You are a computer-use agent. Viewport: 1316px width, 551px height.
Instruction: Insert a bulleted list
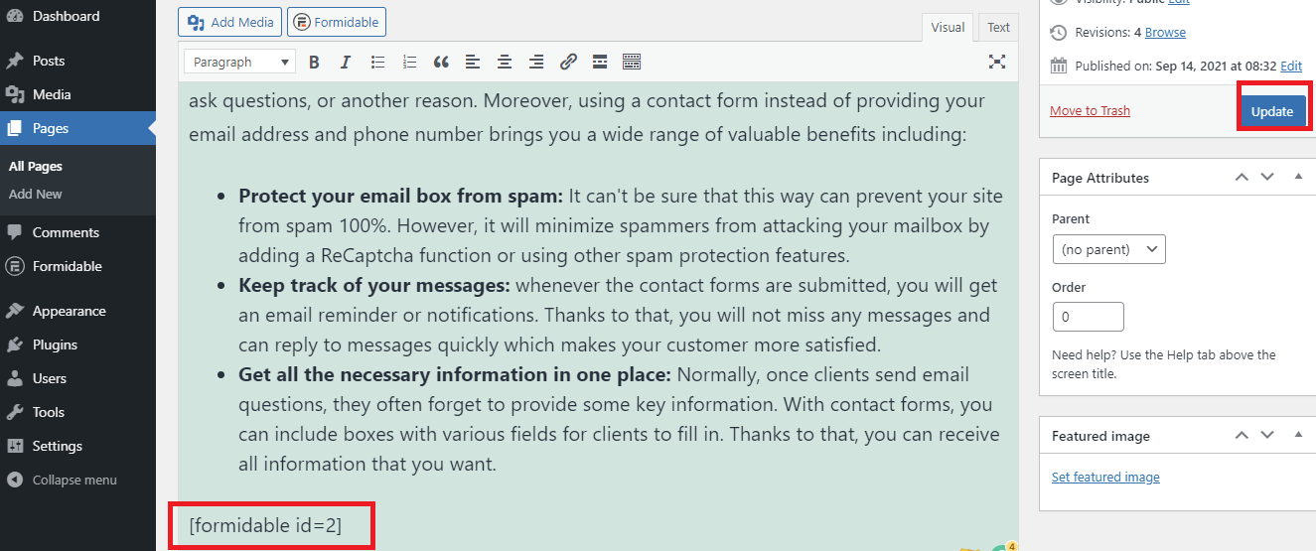tap(377, 62)
